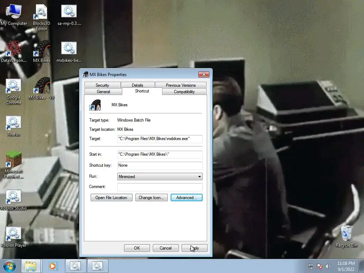364x273 pixels.
Task: Select the mxbikes-be installer icon
Action: [x=69, y=52]
